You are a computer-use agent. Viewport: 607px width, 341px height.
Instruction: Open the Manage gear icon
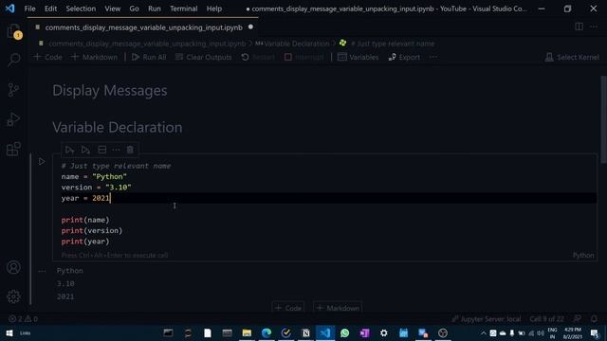point(13,296)
